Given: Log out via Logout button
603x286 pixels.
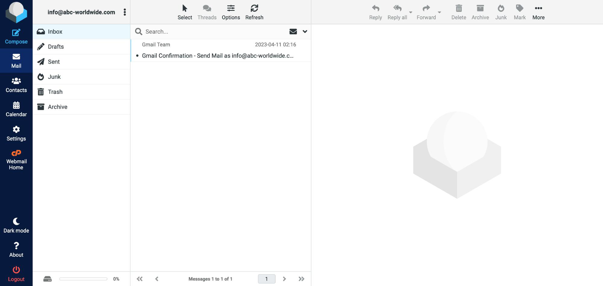Looking at the screenshot, I should 16,274.
